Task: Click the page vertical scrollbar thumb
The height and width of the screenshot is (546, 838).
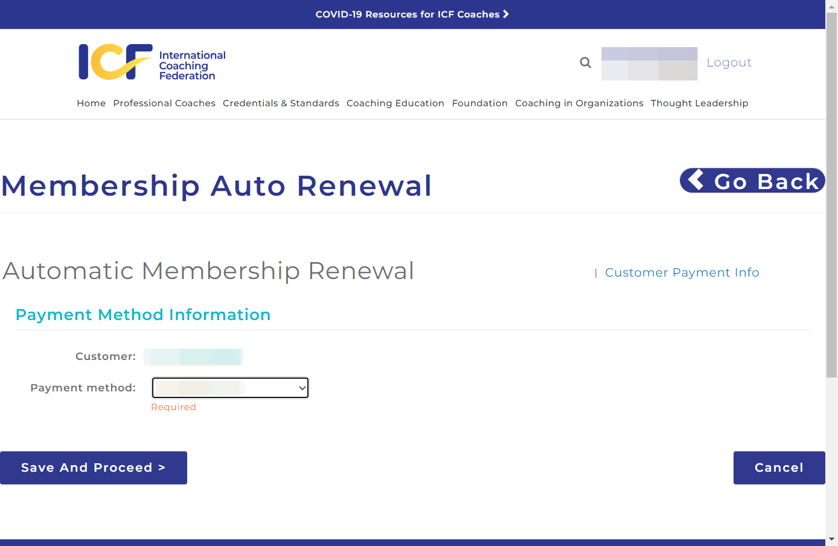Action: [831, 194]
